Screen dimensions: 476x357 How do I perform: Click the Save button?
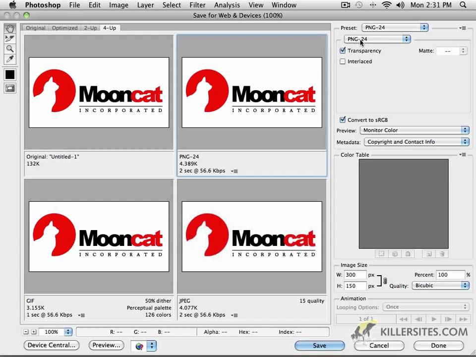tap(320, 346)
